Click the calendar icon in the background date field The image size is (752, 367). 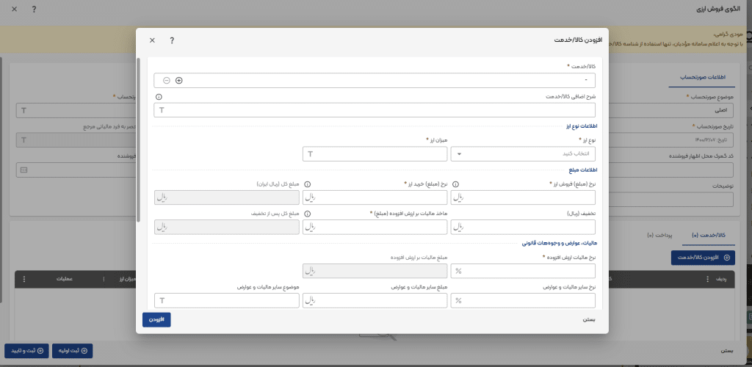(23, 170)
